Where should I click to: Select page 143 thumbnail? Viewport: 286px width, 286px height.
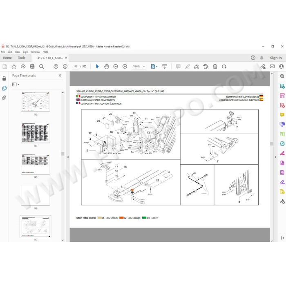(36, 102)
